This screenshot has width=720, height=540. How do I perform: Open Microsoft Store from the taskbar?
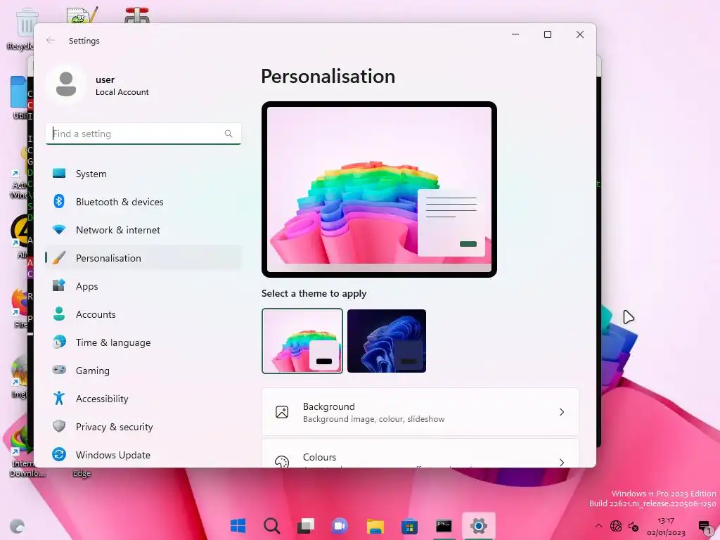(409, 526)
